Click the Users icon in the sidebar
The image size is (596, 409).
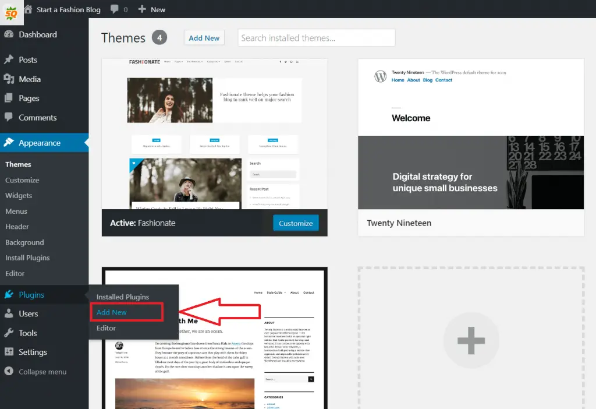pyautogui.click(x=10, y=313)
